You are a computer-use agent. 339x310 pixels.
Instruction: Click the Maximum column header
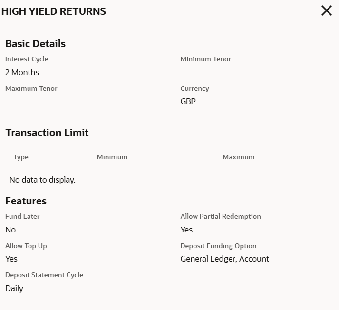tap(238, 157)
